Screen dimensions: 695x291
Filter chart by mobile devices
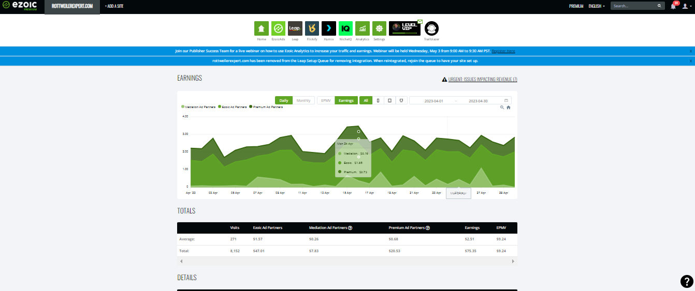[378, 100]
